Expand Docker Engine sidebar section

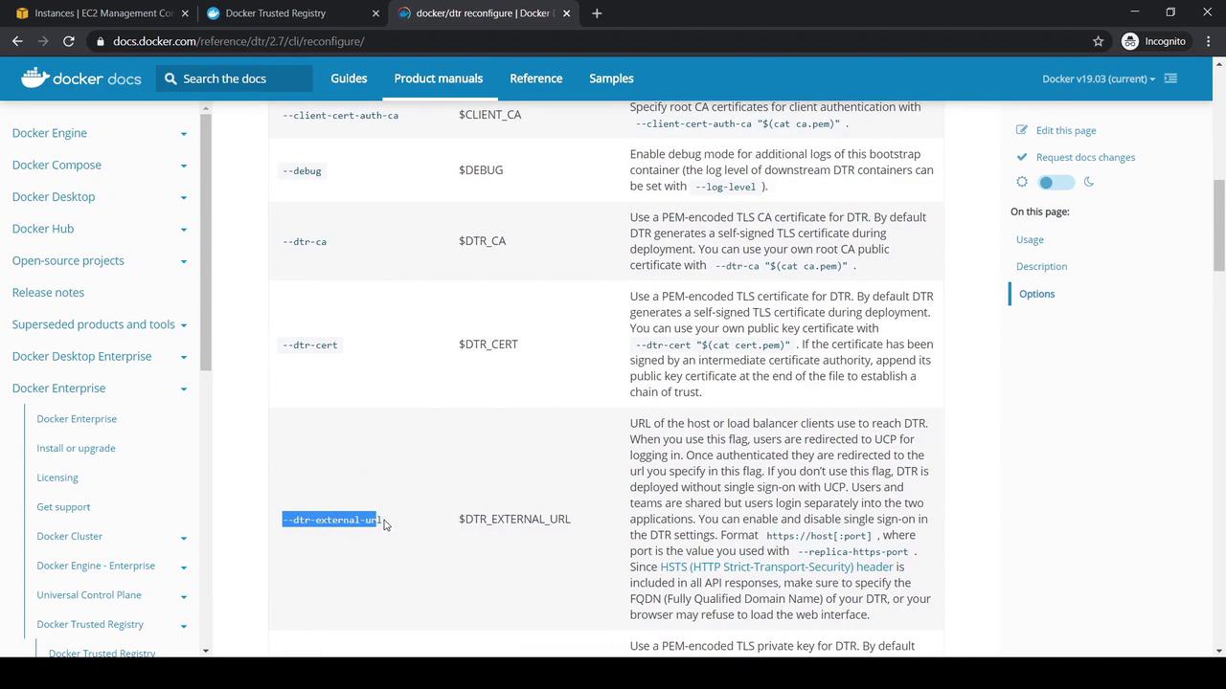(x=183, y=133)
